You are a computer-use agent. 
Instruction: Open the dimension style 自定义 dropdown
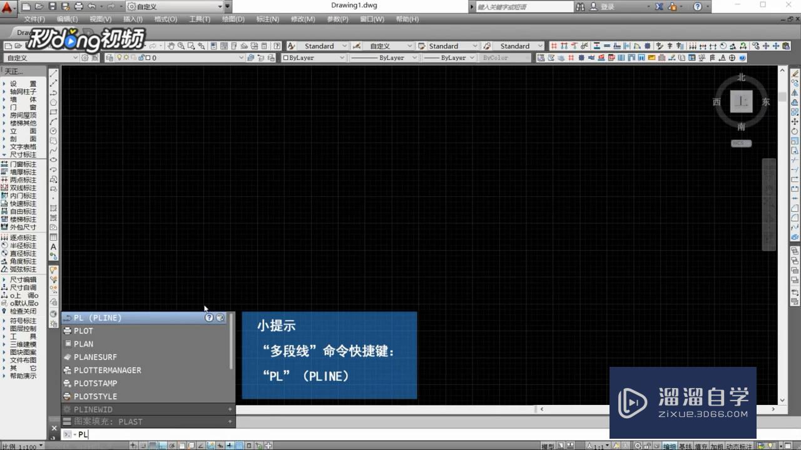tap(387, 46)
